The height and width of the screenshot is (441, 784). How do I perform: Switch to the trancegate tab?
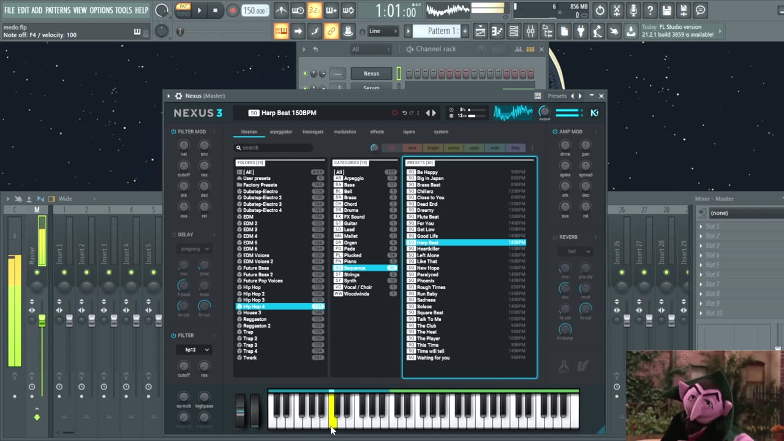point(313,132)
